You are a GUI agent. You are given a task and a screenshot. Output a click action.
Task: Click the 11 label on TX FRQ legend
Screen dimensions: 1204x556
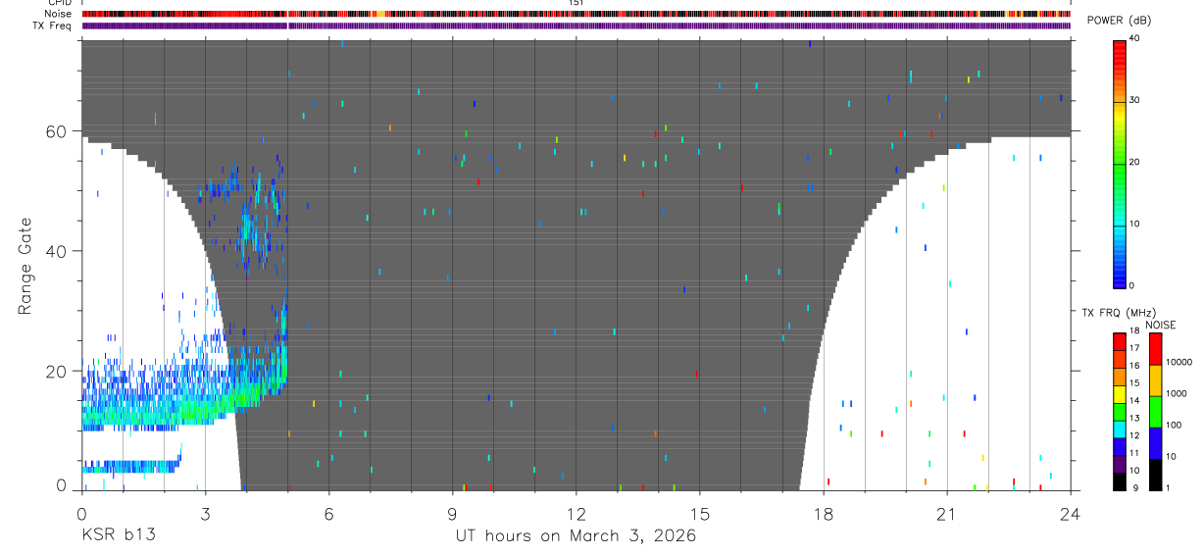1133,453
